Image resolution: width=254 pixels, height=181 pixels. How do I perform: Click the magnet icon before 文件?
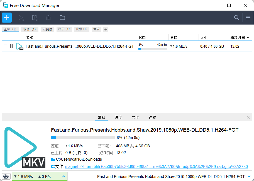pyautogui.click(x=53, y=166)
